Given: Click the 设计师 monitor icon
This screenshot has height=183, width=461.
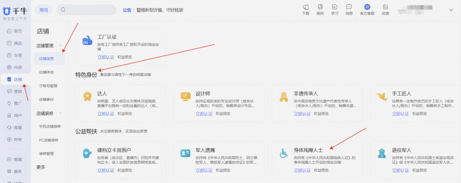Looking at the screenshot, I should click(x=185, y=97).
